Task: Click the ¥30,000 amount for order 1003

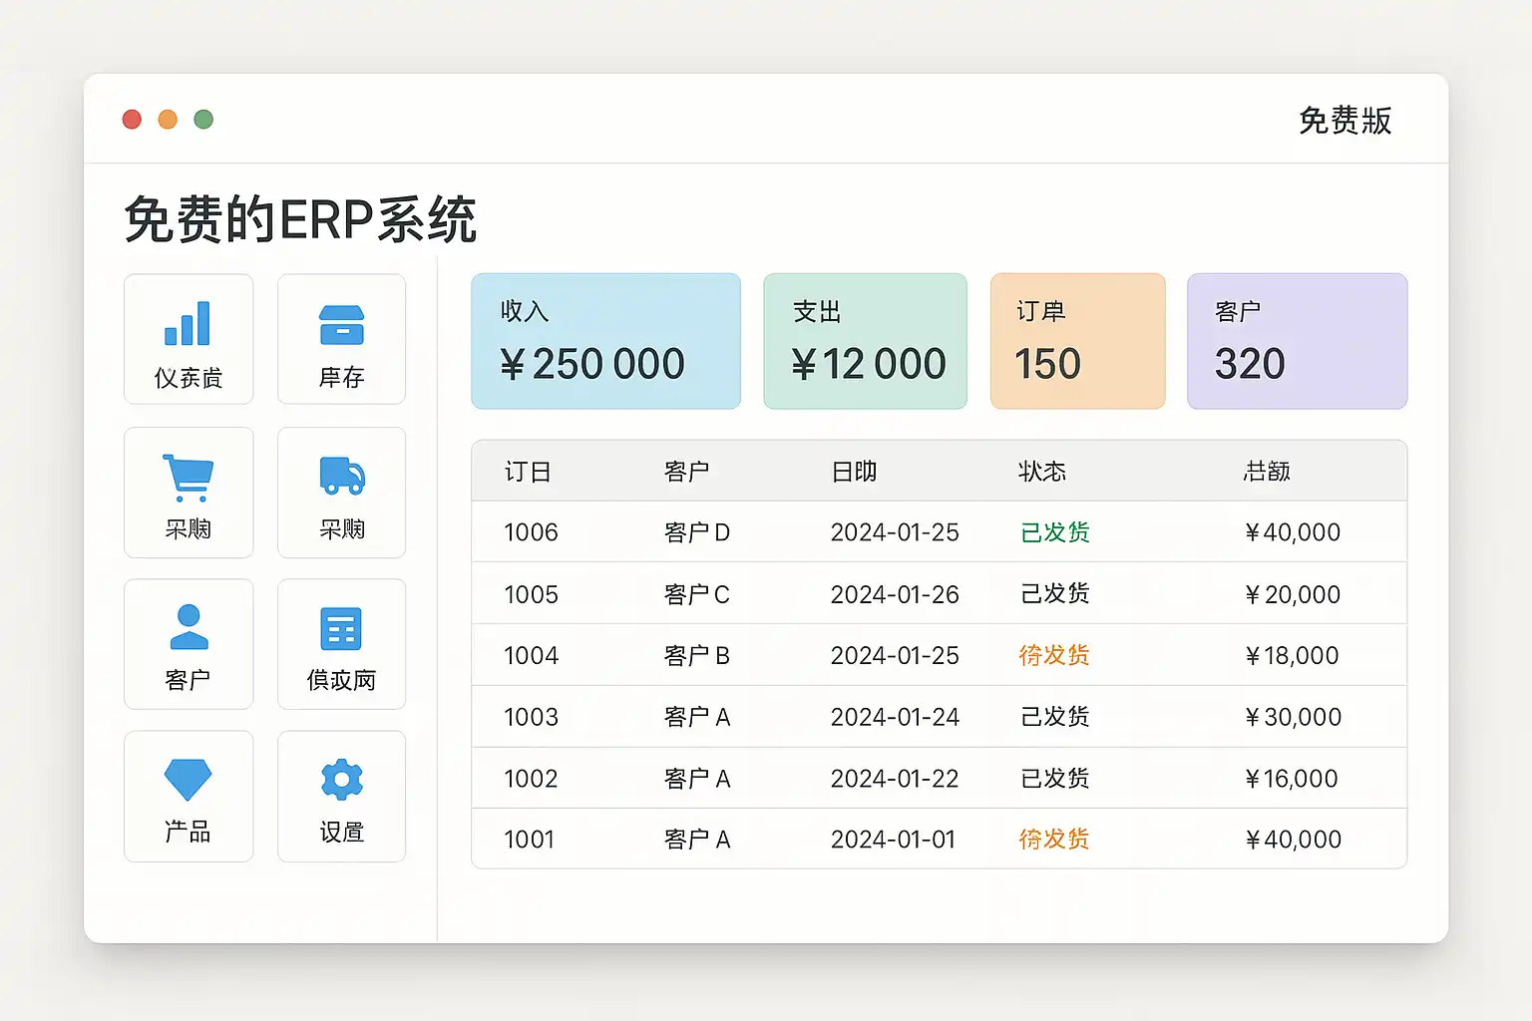Action: click(x=1293, y=717)
